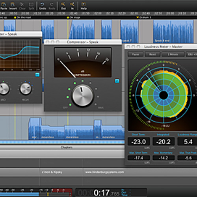Viewport: 197px width, 197px height.
Task: Toggle the blue bypass button in Equalizer window
Action: point(37,75)
